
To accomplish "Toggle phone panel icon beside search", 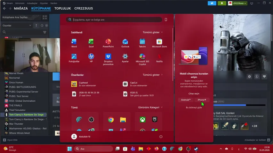I will click(x=166, y=19).
